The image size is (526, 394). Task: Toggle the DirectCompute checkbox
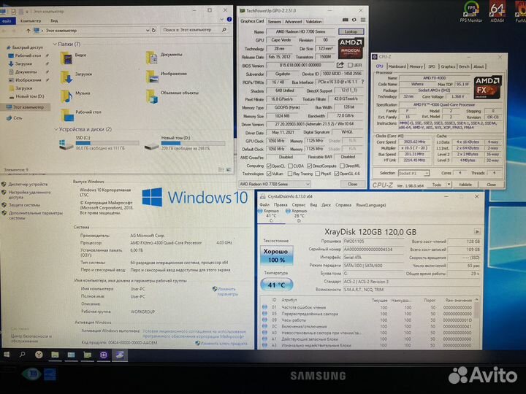point(309,166)
